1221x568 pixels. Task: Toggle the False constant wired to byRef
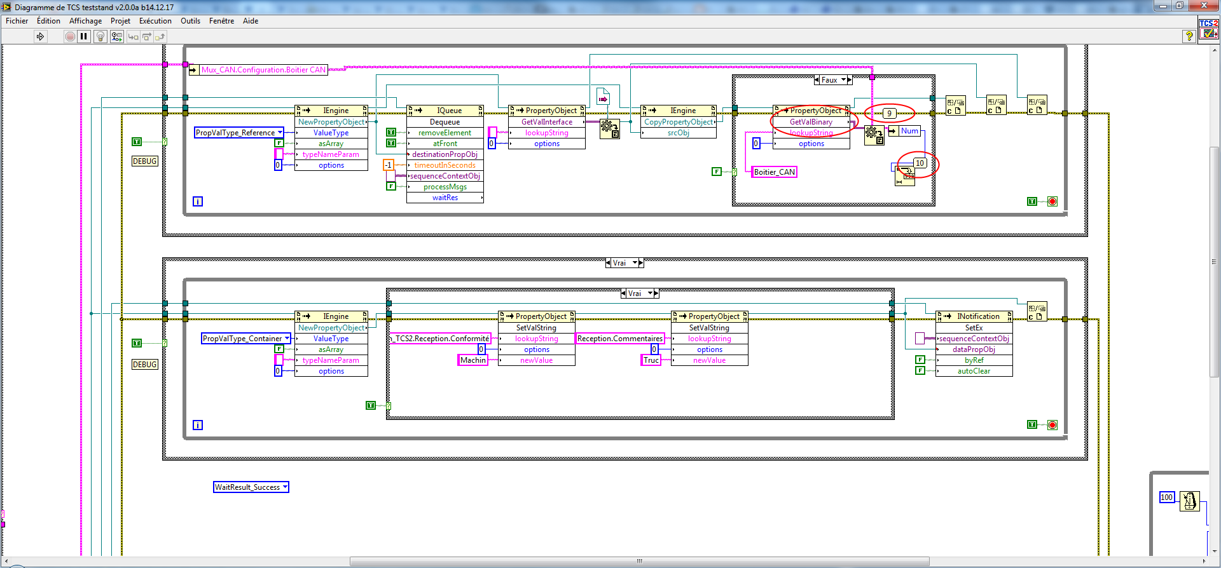click(x=920, y=360)
